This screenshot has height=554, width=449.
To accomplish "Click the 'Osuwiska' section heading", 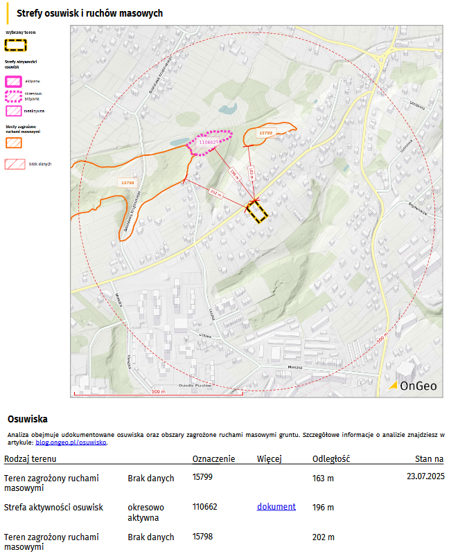I will pyautogui.click(x=27, y=419).
